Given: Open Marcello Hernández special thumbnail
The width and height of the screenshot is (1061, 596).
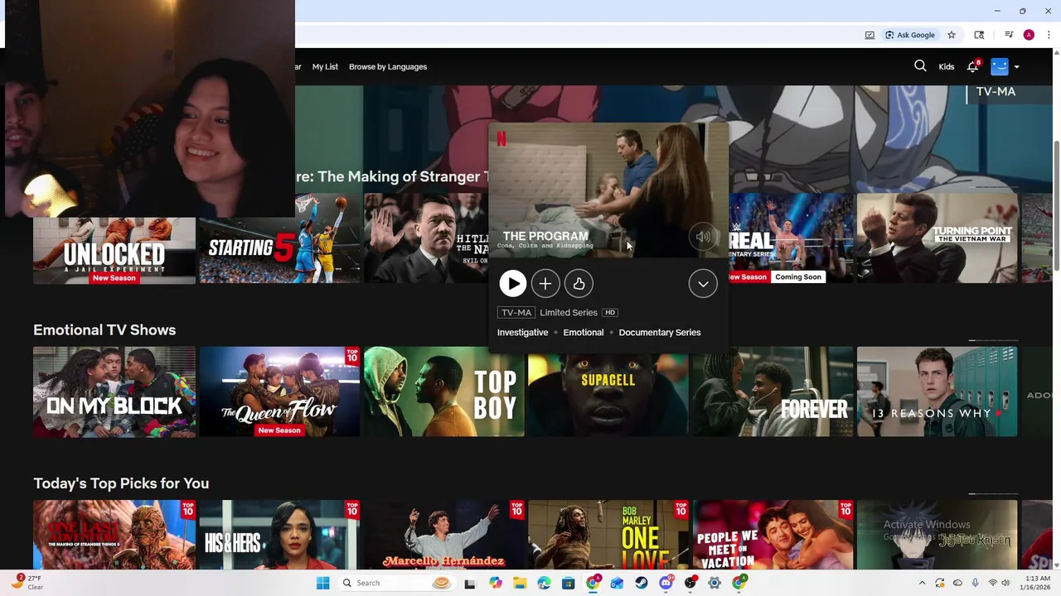Looking at the screenshot, I should point(444,535).
